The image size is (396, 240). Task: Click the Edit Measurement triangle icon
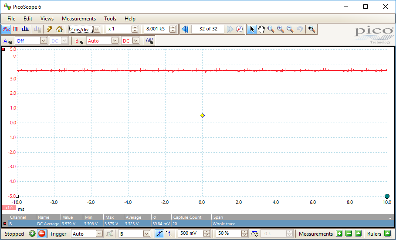pos(359,234)
